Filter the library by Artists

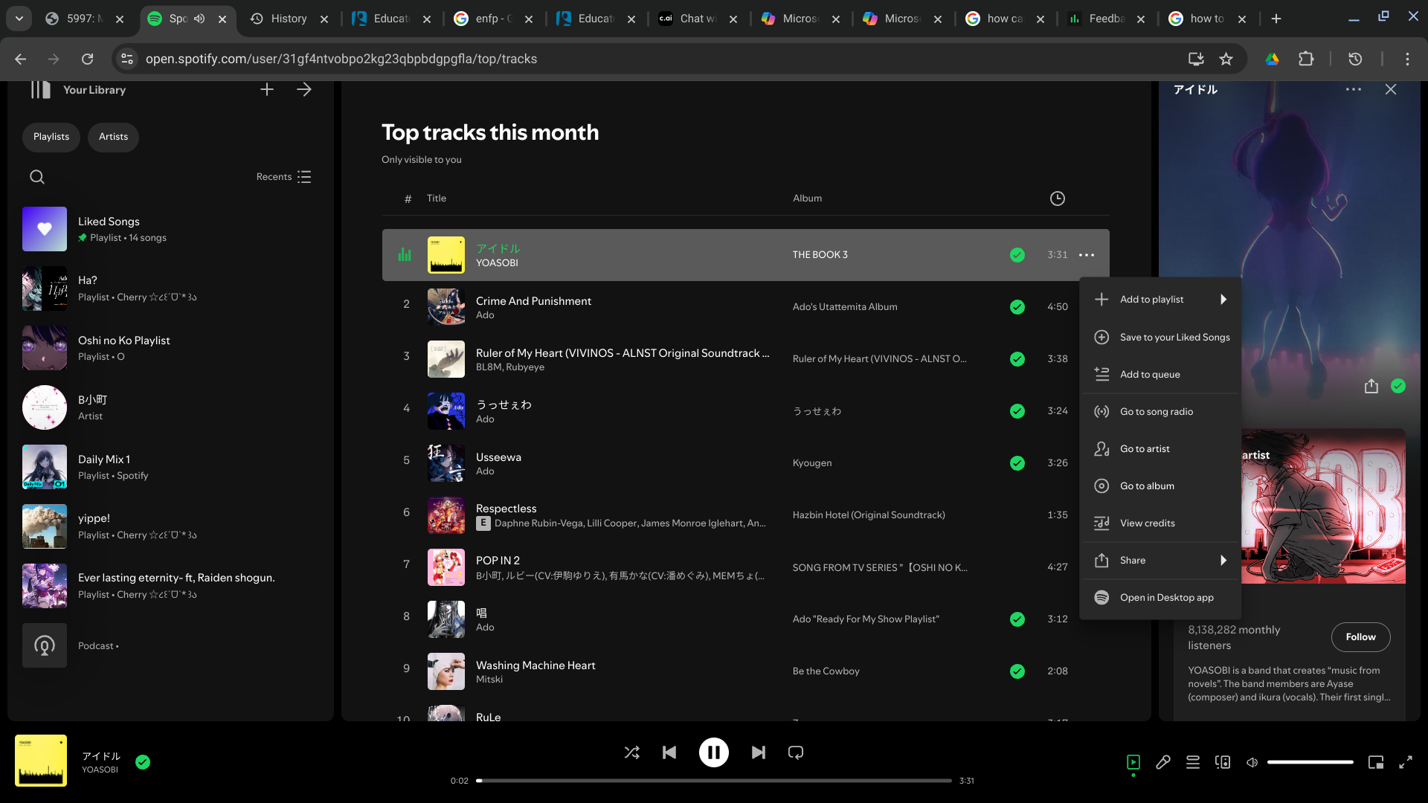[113, 137]
